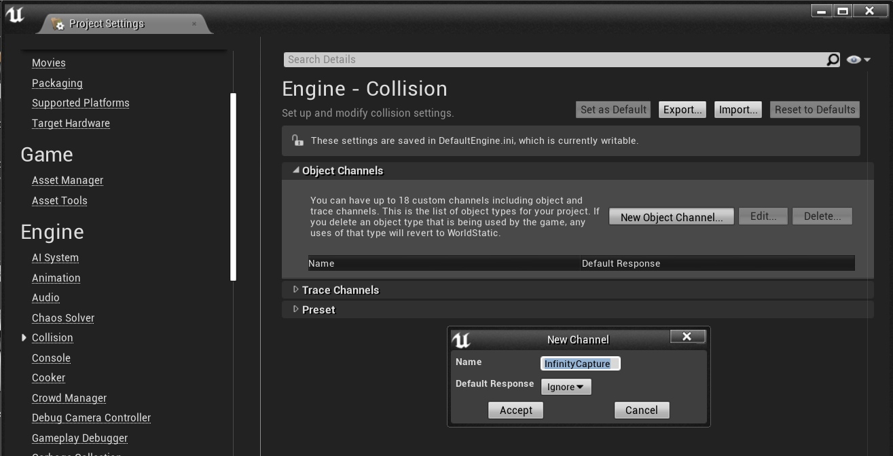Image resolution: width=893 pixels, height=456 pixels.
Task: Close the Project Settings tab
Action: (x=194, y=24)
